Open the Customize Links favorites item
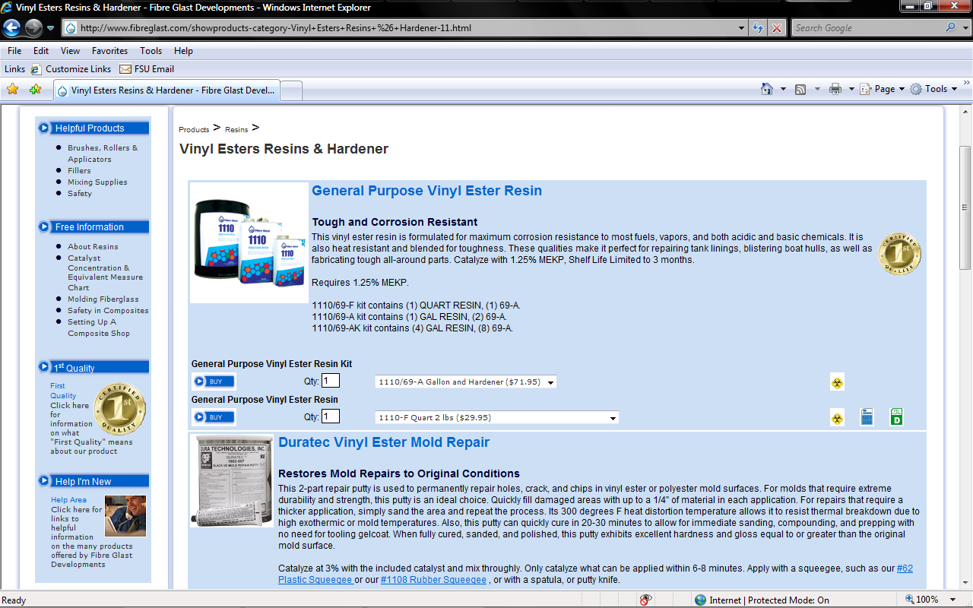This screenshot has width=973, height=608. pos(71,69)
